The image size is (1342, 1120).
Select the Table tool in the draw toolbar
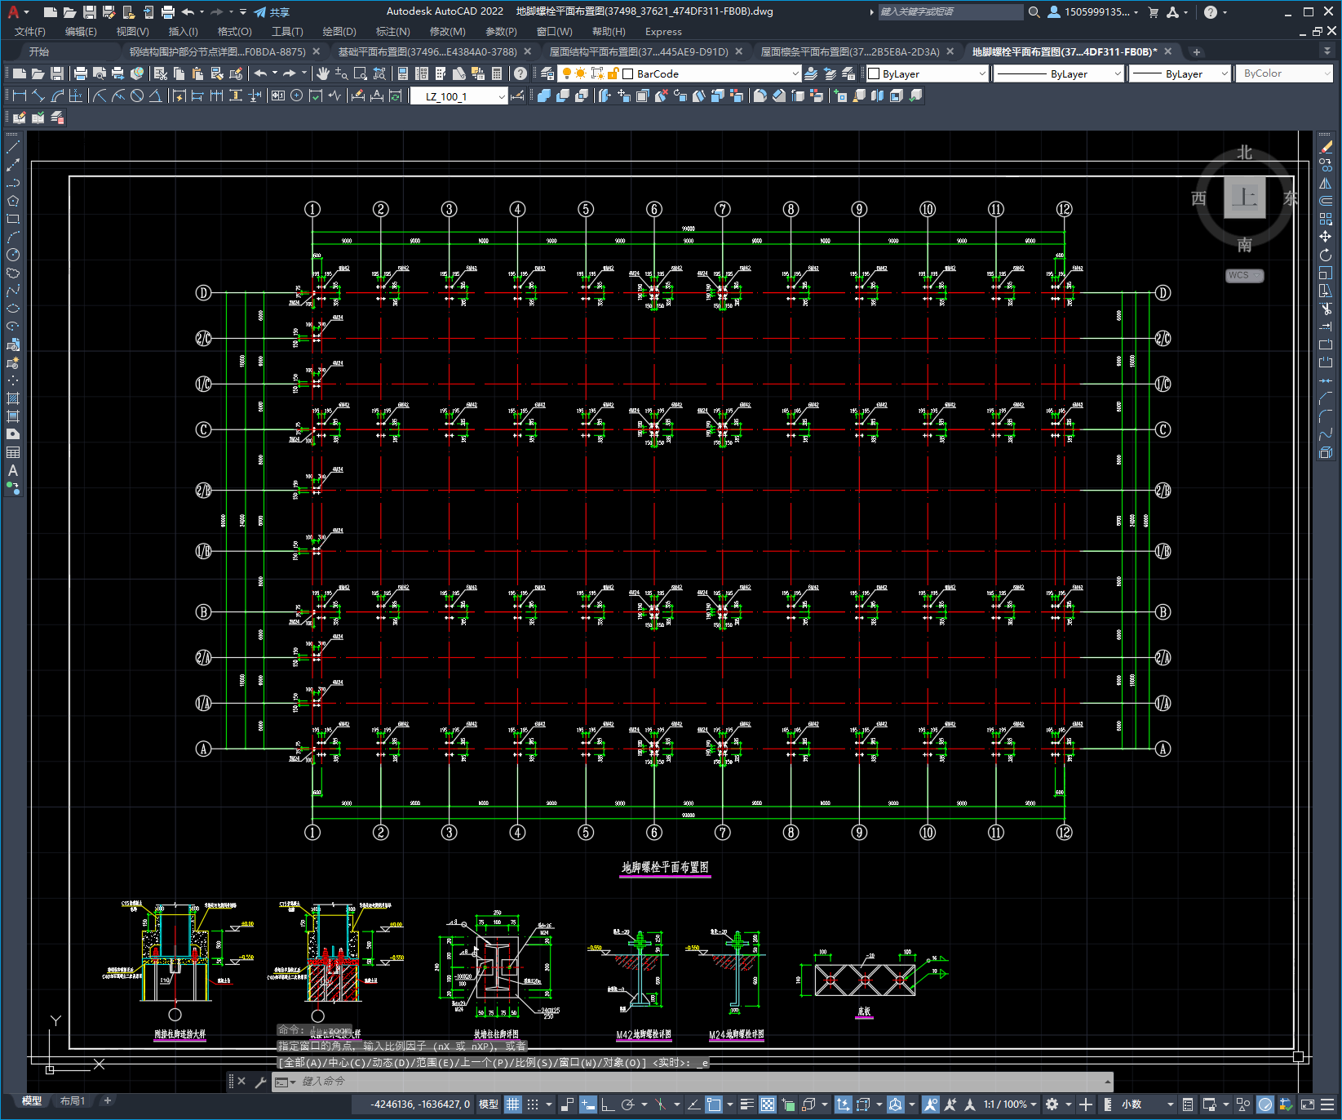coord(13,452)
